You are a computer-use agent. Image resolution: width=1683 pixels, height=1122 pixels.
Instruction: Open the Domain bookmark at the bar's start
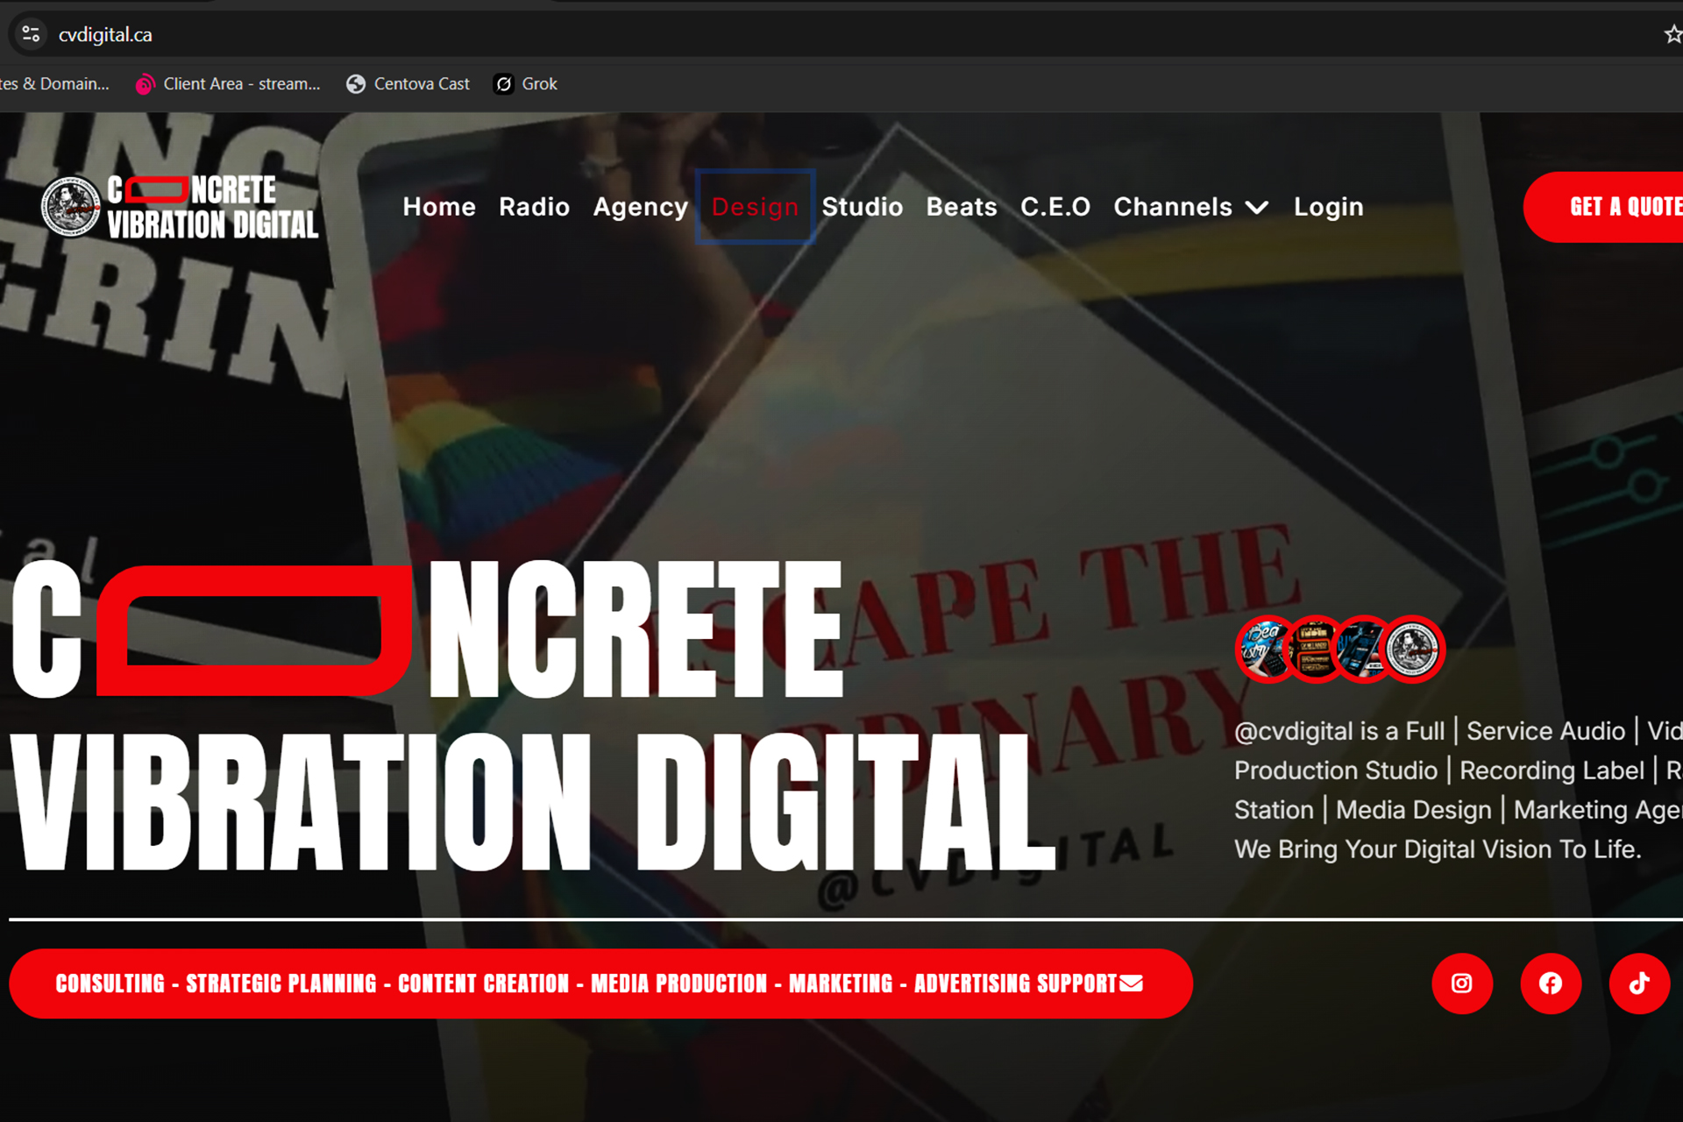click(54, 84)
